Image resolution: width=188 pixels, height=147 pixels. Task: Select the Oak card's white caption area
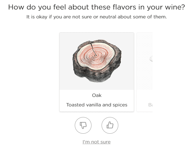(97, 100)
